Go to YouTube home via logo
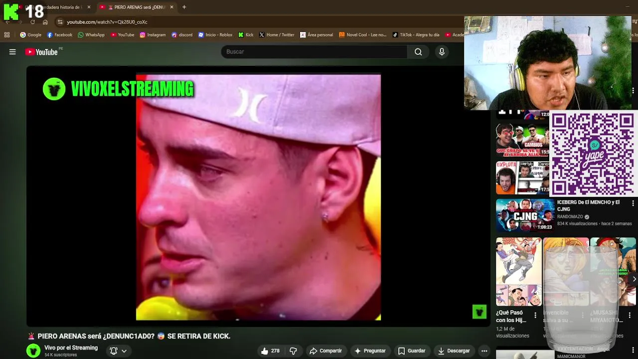 (x=41, y=52)
